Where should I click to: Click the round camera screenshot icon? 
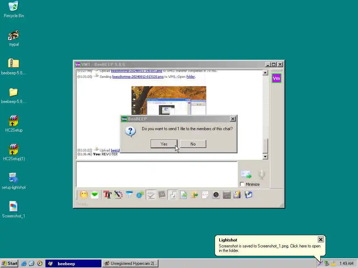coord(216,195)
